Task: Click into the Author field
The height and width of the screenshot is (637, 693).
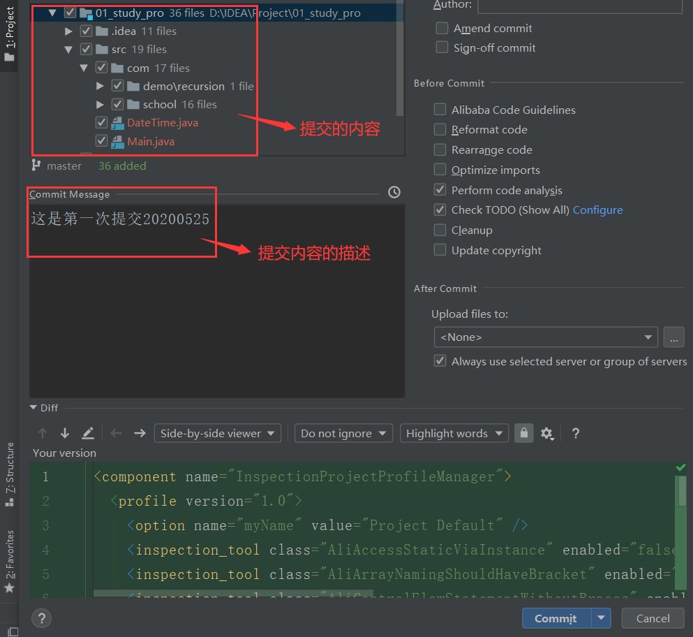Action: [x=580, y=6]
